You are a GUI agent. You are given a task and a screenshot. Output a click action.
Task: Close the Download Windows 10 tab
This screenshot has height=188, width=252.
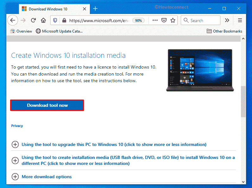tap(85, 9)
